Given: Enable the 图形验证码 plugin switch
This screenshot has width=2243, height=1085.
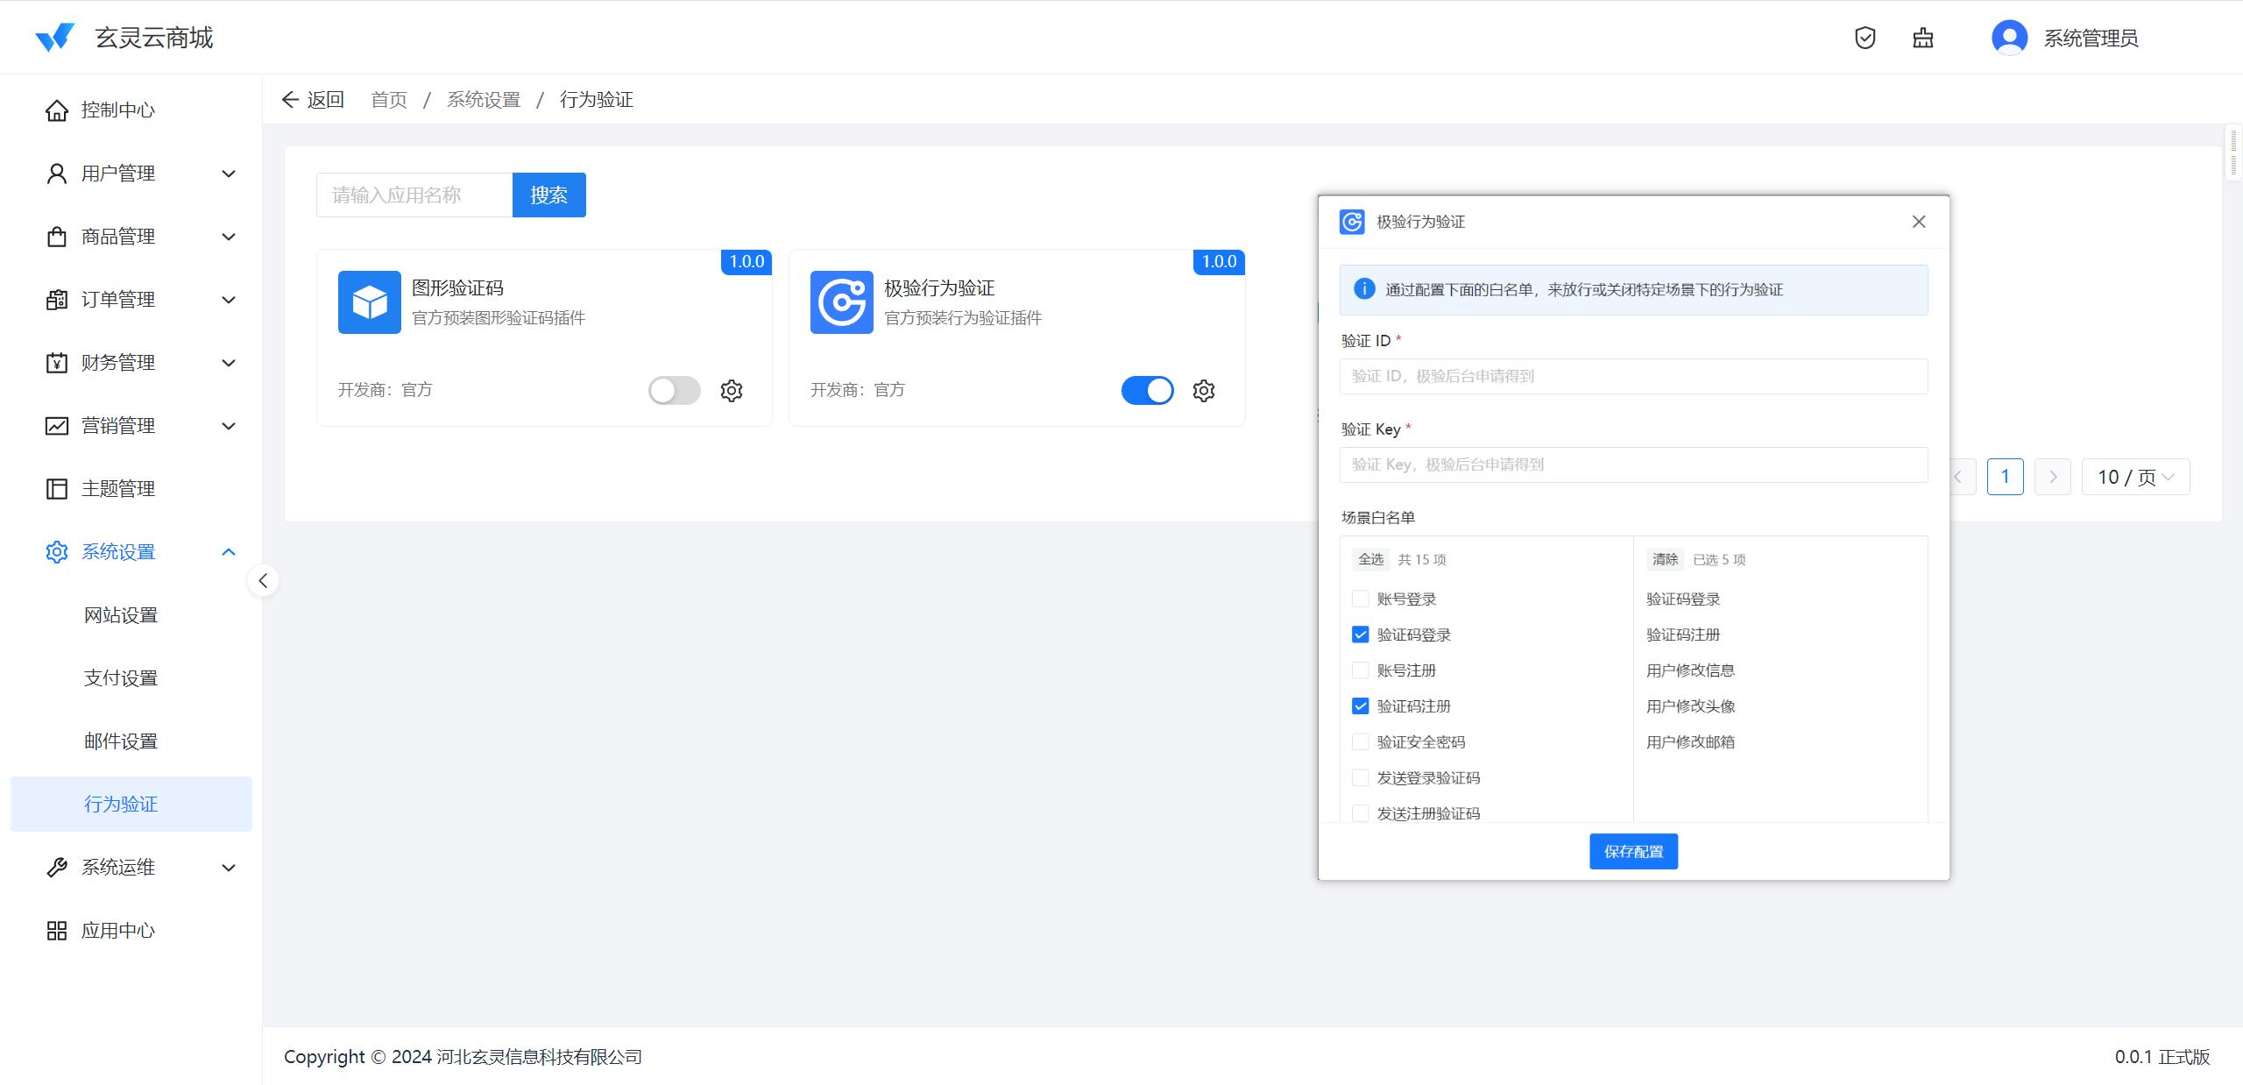Looking at the screenshot, I should (x=674, y=390).
